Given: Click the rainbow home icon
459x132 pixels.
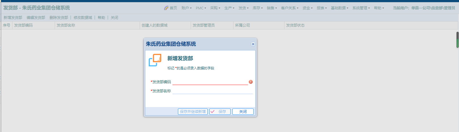Looking at the screenshot, I should point(166,8).
